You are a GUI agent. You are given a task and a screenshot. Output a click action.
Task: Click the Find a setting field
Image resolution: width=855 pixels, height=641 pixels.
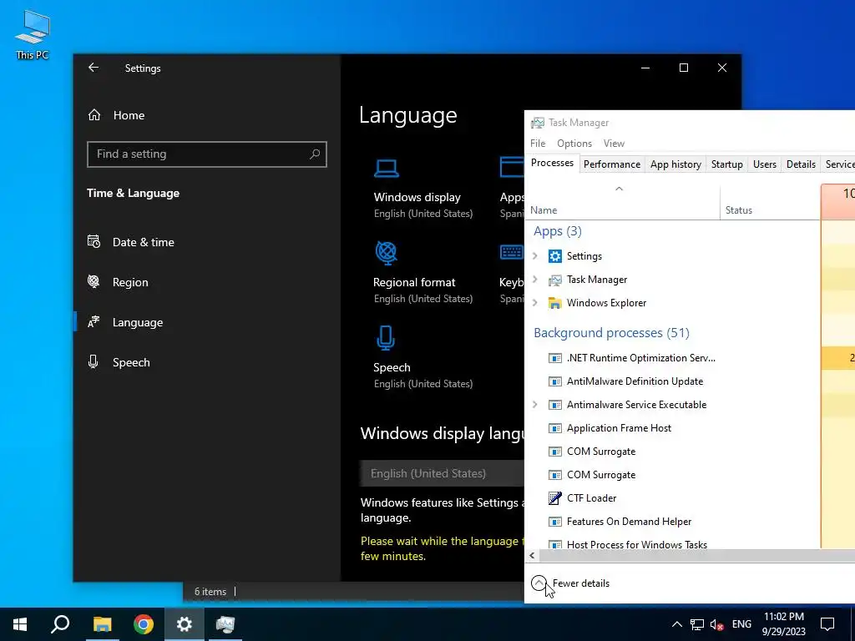point(207,154)
